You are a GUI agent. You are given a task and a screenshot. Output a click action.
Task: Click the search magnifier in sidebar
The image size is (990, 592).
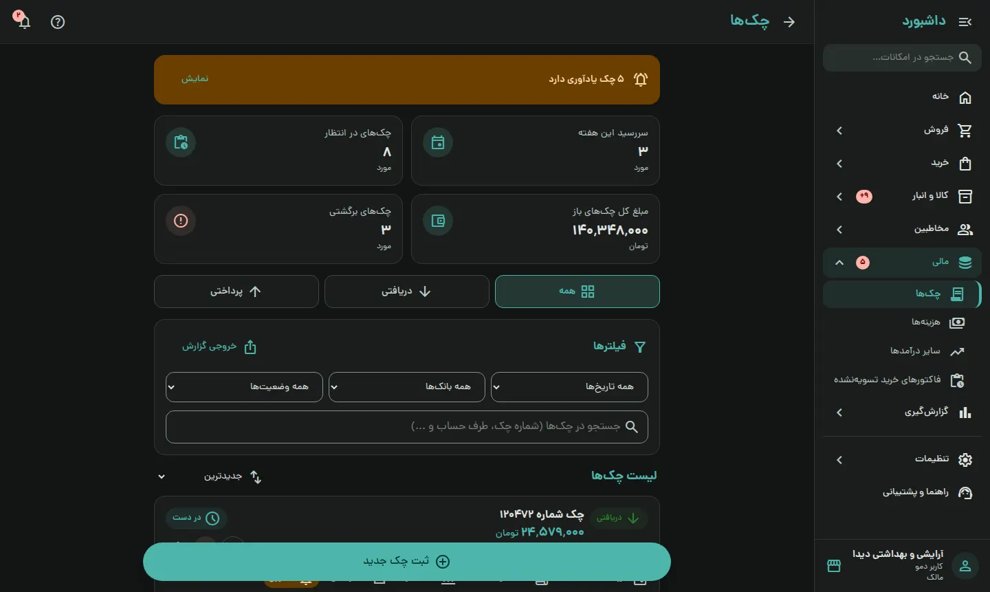click(965, 58)
